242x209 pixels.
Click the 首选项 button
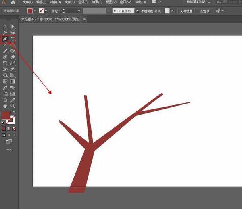click(206, 11)
